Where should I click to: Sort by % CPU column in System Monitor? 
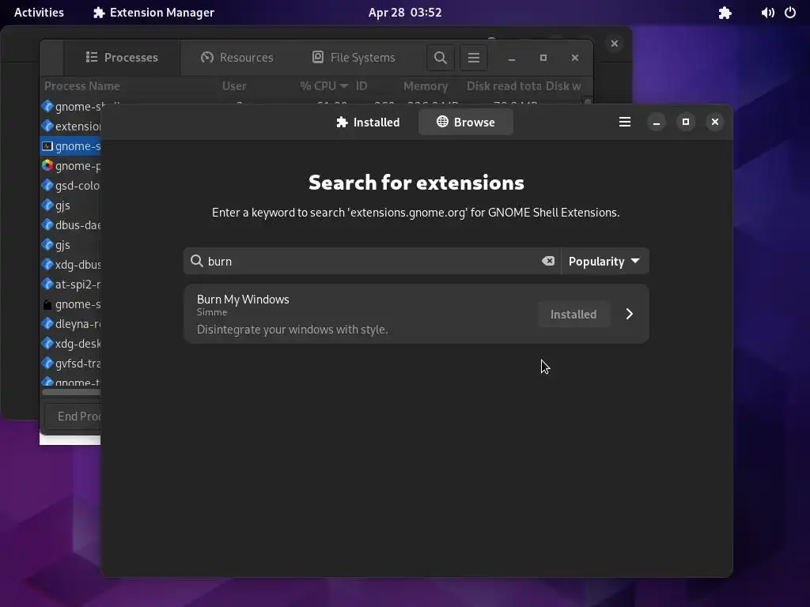(x=324, y=86)
